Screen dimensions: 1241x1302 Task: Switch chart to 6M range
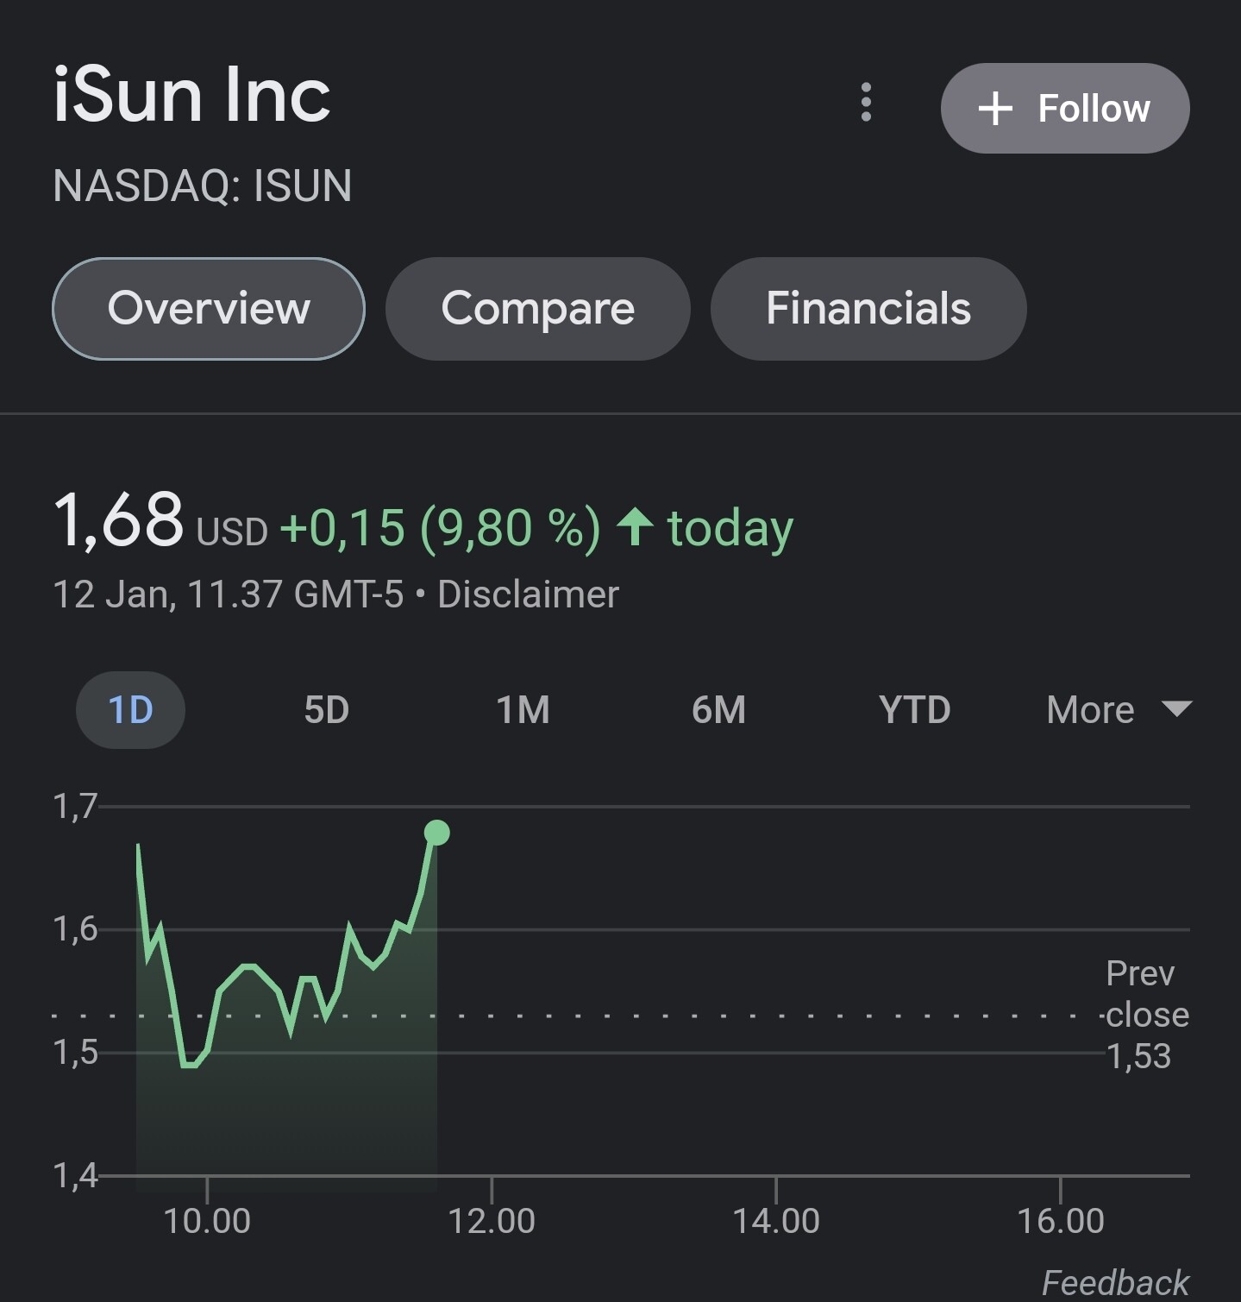tap(718, 710)
